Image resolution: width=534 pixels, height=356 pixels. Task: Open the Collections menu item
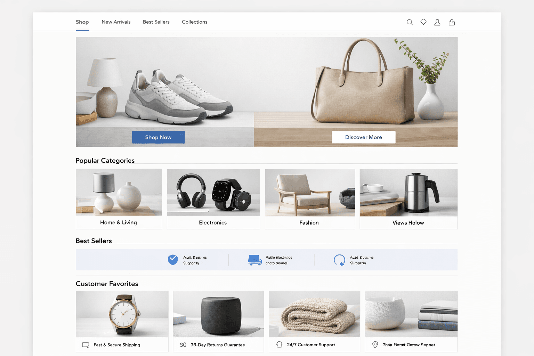coord(194,22)
